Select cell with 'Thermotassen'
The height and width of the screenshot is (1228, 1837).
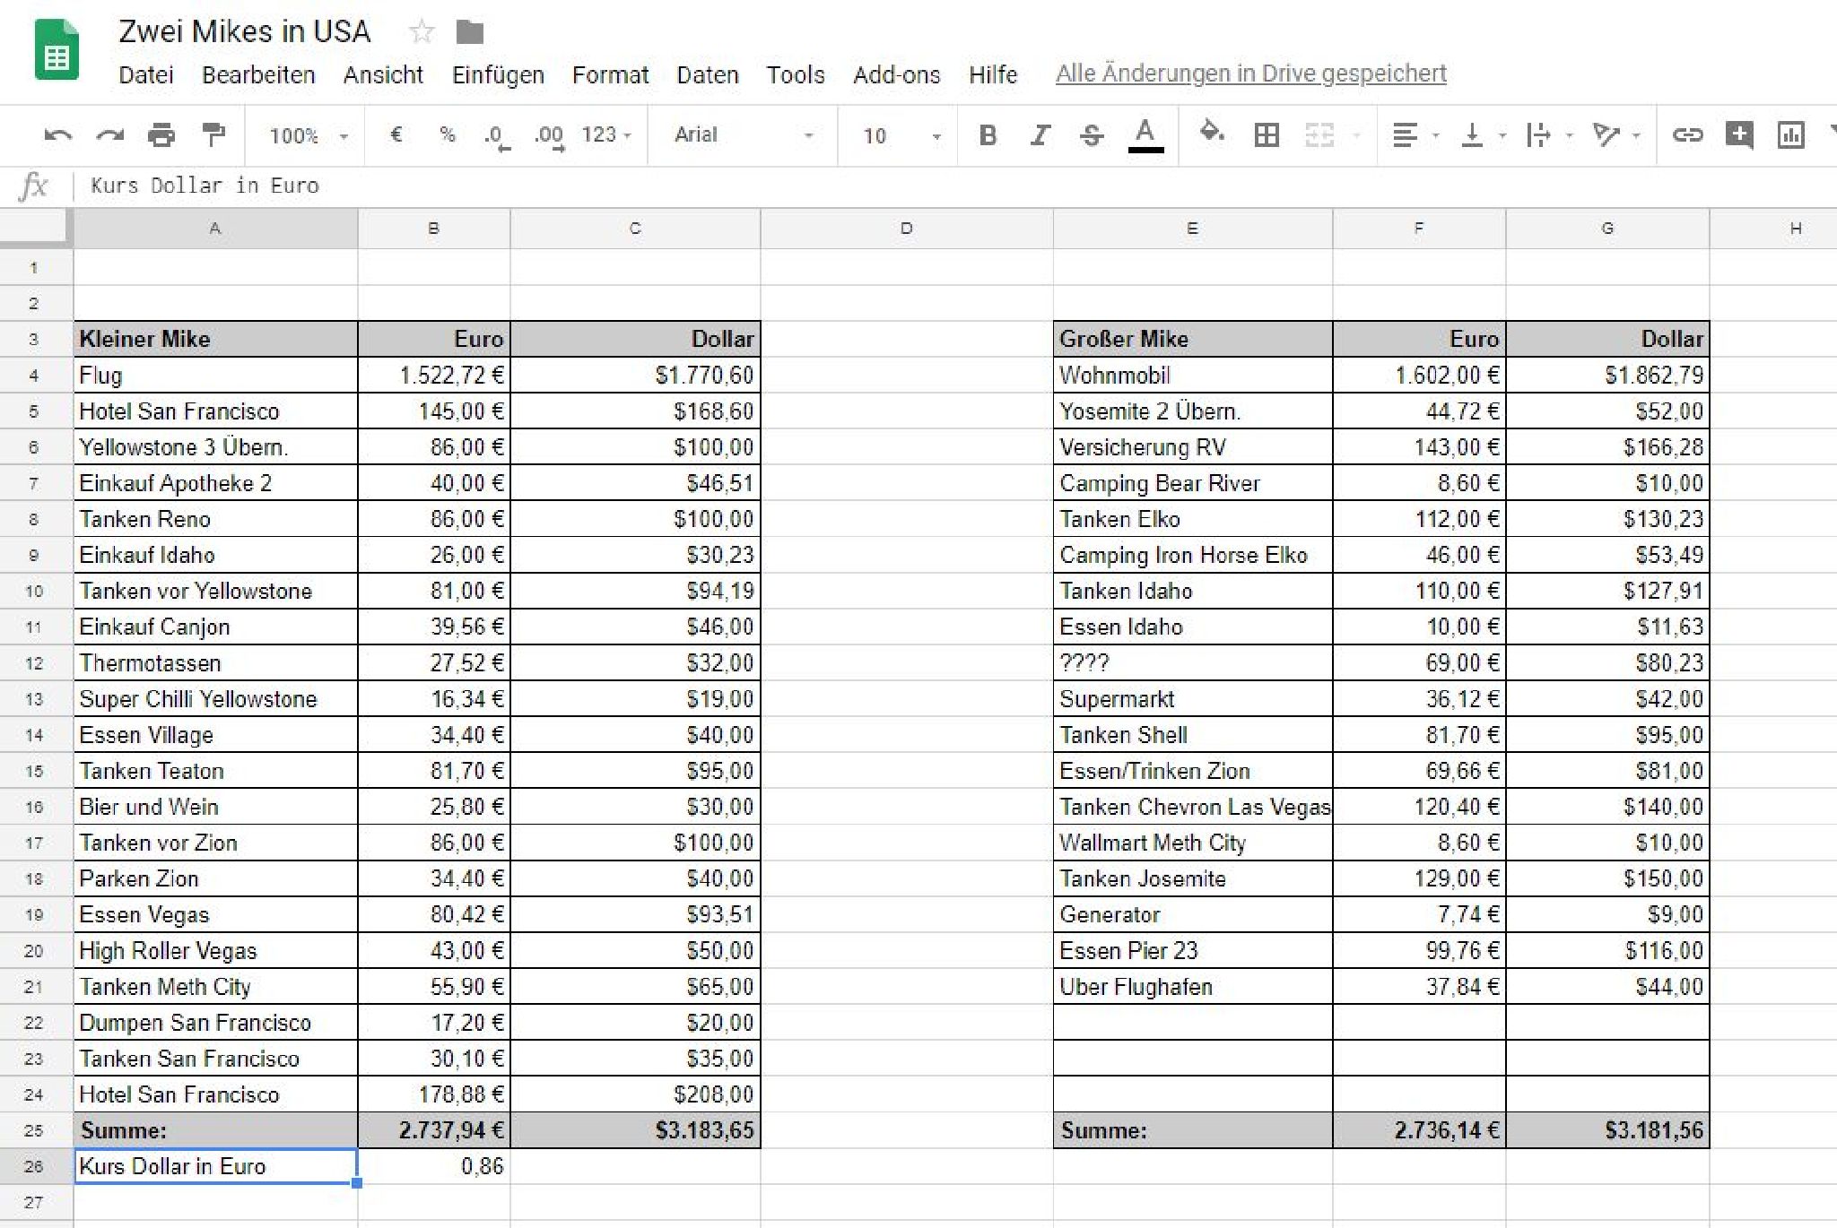tap(215, 663)
